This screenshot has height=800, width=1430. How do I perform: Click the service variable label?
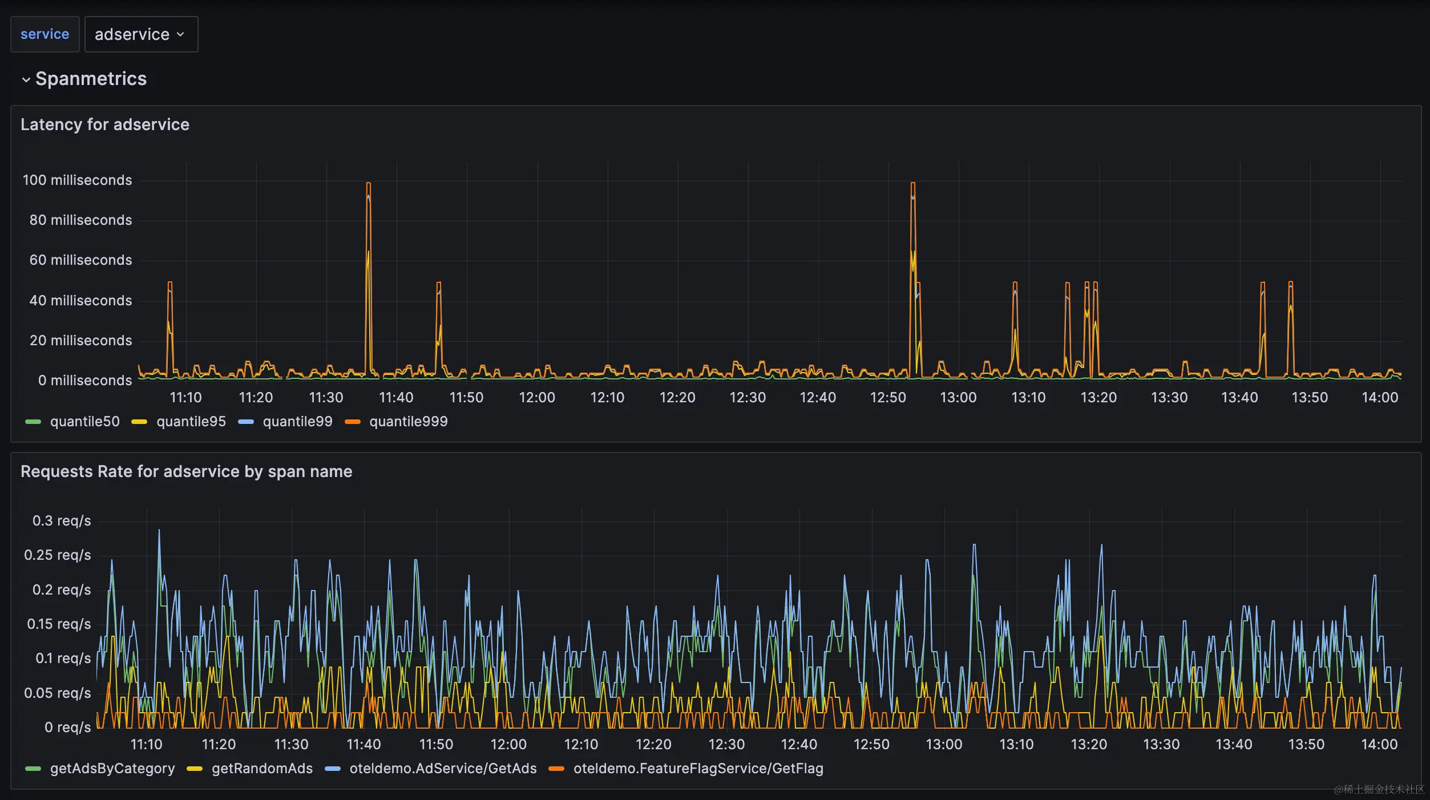point(45,34)
